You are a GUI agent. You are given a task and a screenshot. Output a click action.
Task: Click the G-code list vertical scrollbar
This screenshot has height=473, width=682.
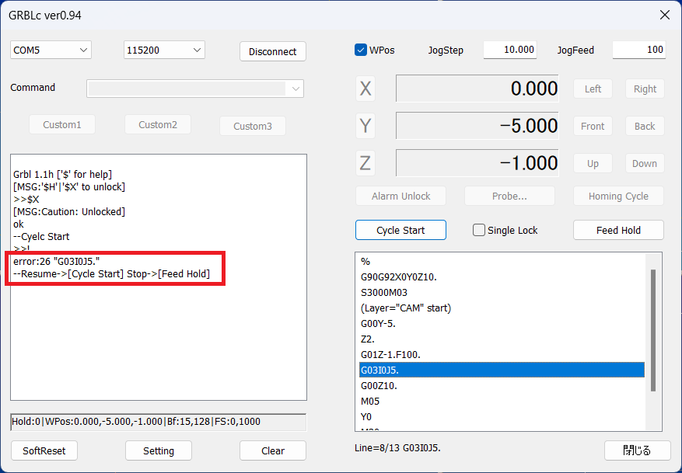(x=653, y=330)
